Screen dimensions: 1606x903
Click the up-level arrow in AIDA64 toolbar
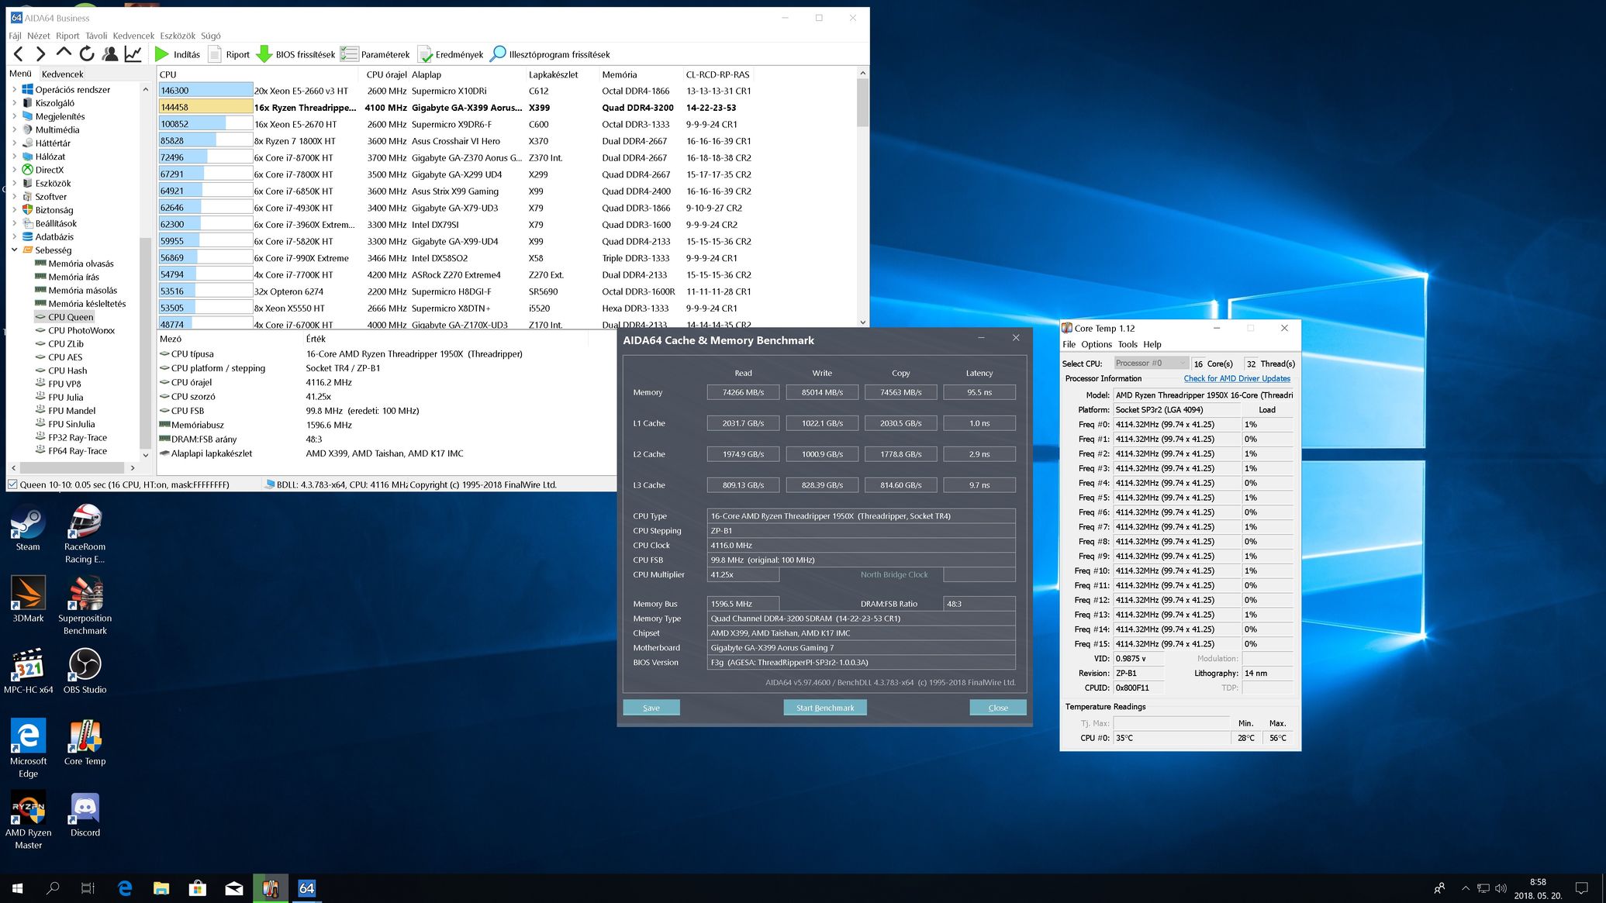tap(64, 53)
